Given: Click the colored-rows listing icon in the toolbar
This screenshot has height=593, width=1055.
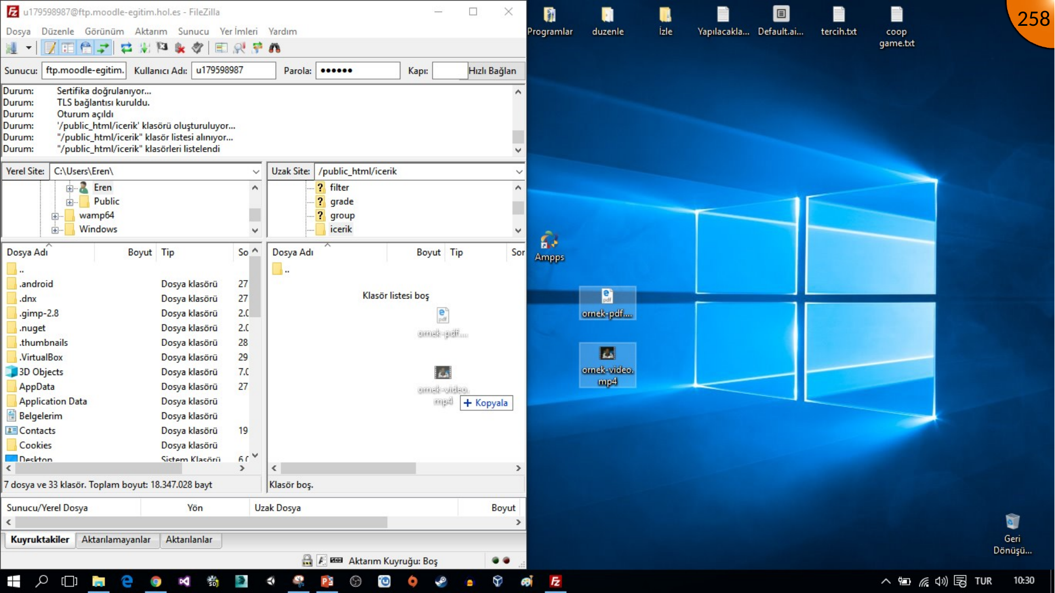Looking at the screenshot, I should (x=221, y=48).
